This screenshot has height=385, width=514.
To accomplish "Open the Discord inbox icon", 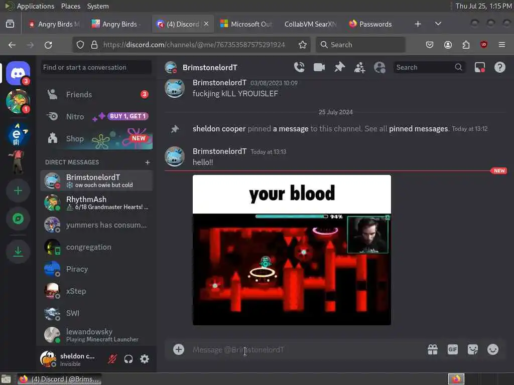I will pyautogui.click(x=479, y=67).
